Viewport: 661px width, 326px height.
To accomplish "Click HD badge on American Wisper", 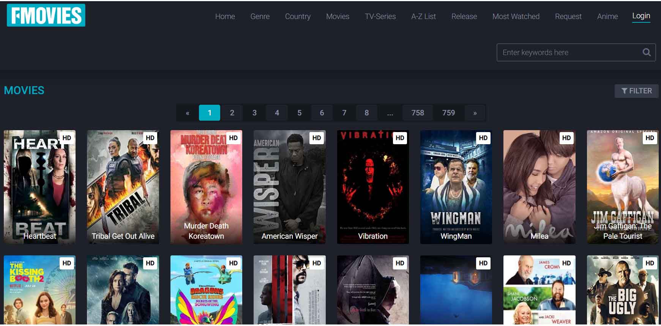I will tap(317, 138).
